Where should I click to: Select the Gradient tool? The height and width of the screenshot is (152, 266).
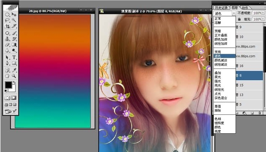tap(14, 45)
